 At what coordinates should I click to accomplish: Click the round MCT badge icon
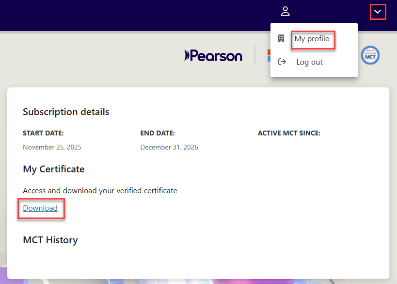tap(370, 55)
